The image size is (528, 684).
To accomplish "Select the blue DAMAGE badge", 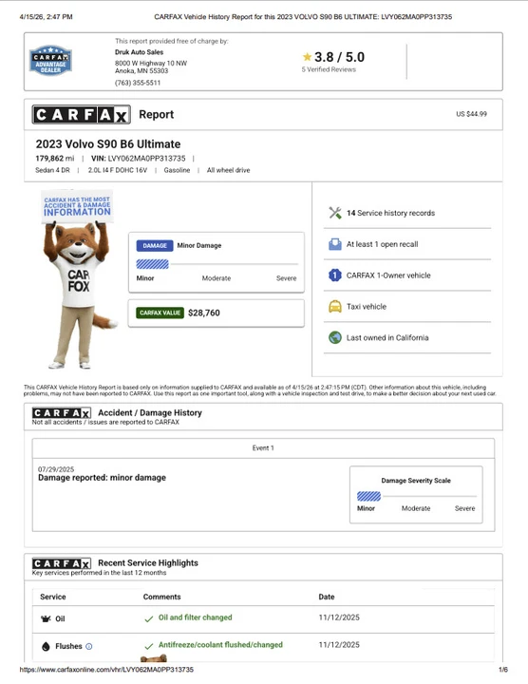I will tap(155, 246).
